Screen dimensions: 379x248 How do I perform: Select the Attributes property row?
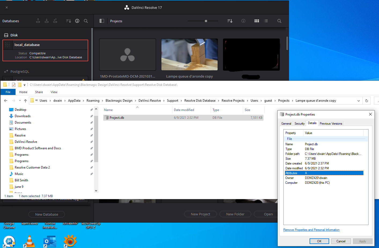[324, 173]
